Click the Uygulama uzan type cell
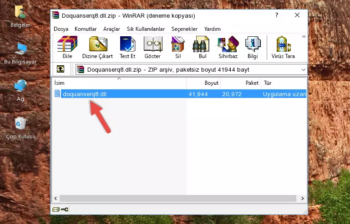The width and height of the screenshot is (350, 224). (284, 94)
